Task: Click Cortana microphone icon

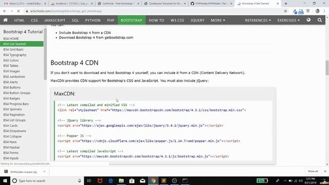Action: click(x=80, y=180)
